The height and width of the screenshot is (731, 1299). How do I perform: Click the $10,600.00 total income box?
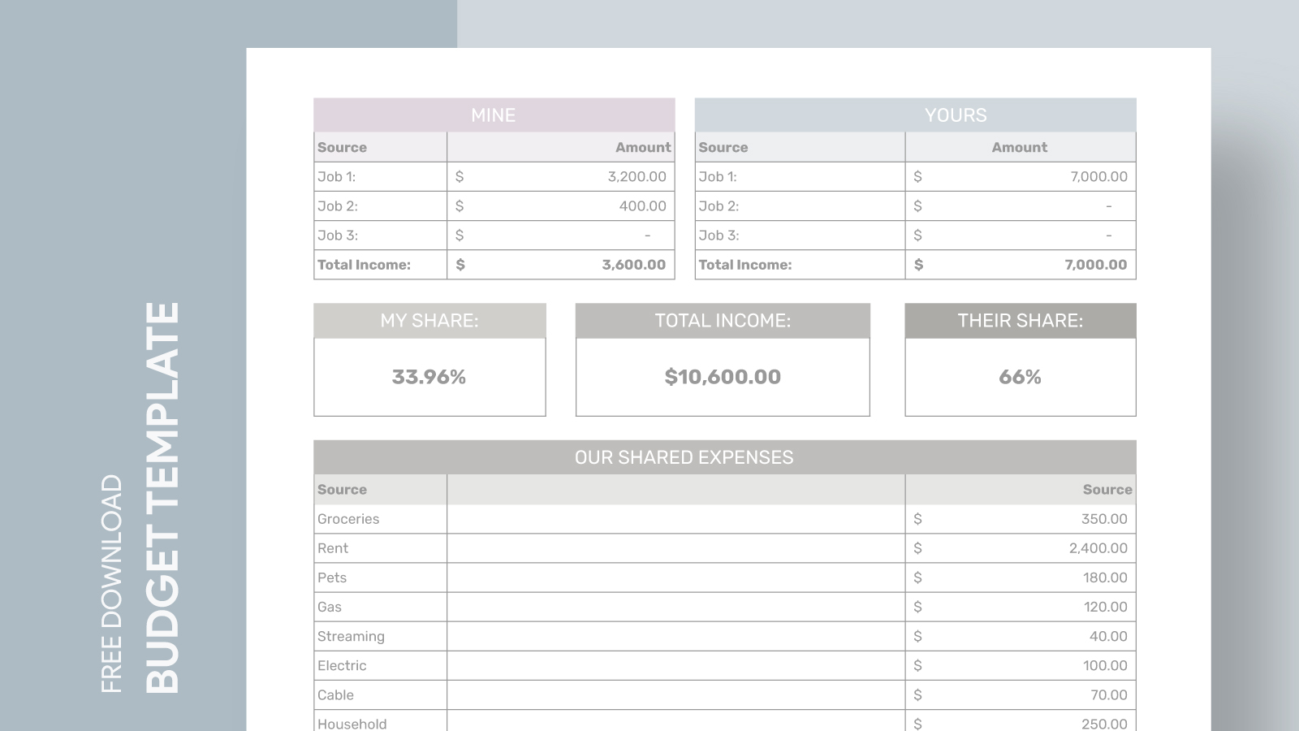[723, 377]
